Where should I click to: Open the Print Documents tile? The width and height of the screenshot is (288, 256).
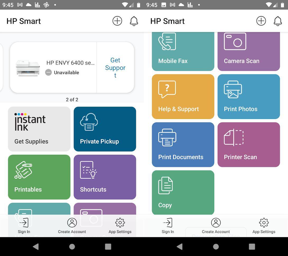(183, 145)
